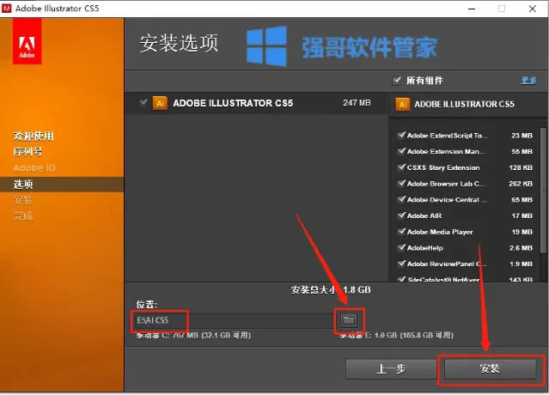This screenshot has height=395, width=549.
Task: Select 安装 step in sidebar
Action: 23,200
